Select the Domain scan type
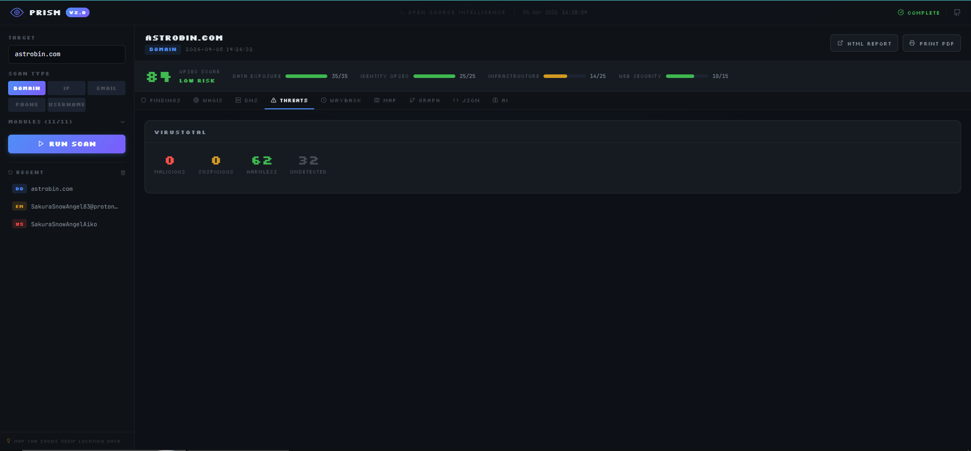971x451 pixels. [x=27, y=88]
